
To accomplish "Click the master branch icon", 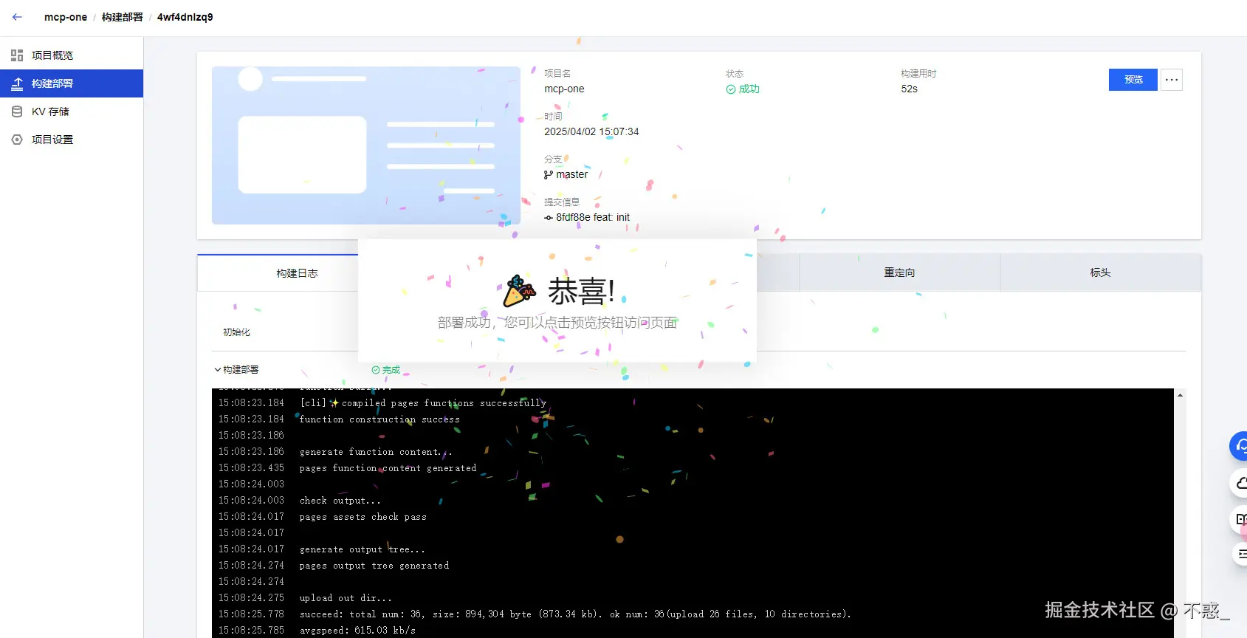I will [x=549, y=175].
